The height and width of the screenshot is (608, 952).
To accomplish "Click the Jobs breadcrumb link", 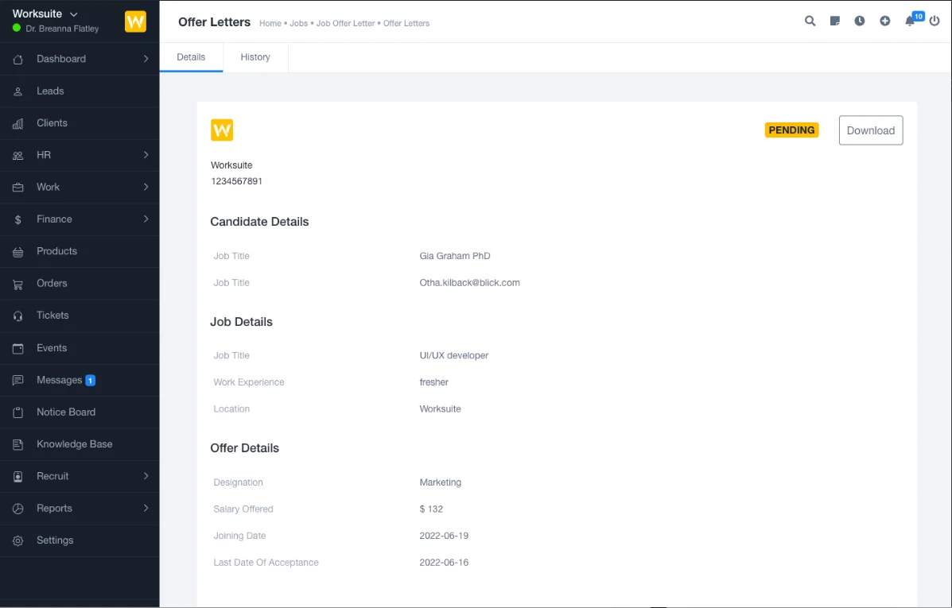I will (x=298, y=24).
